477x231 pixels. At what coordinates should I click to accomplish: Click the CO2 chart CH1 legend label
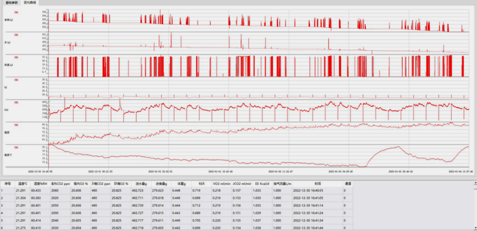(16, 102)
